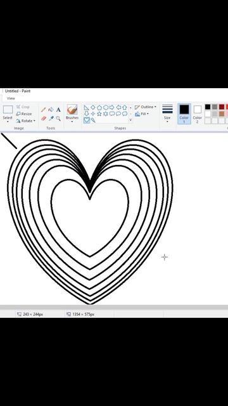Choose the down arrow shape
228x406 pixels.
point(87,114)
